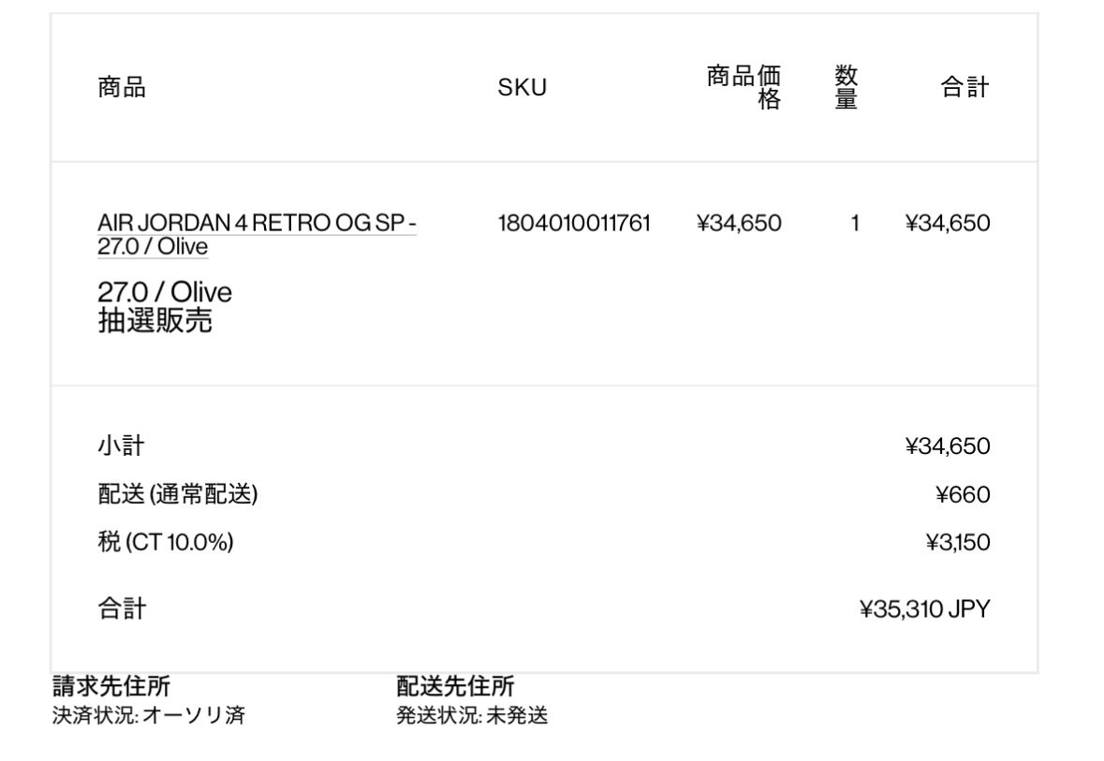Click the 抽選販売 label under the product
This screenshot has width=1104, height=761.
(x=155, y=320)
